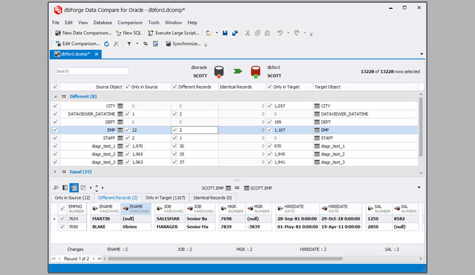This screenshot has height=275, width=475.
Task: Click the Search input field
Action: click(91, 71)
